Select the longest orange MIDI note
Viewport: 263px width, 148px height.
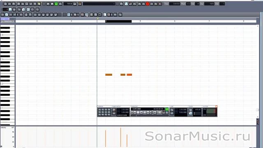(108, 75)
